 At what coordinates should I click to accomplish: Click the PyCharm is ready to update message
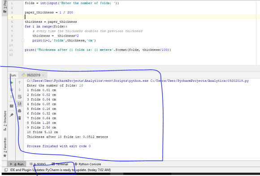pyautogui.click(x=61, y=170)
